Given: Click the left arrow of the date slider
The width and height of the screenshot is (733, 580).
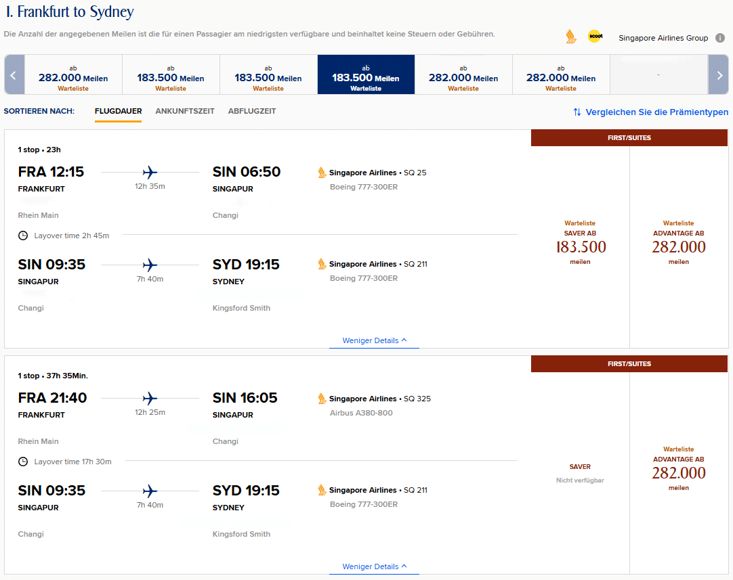Looking at the screenshot, I should click(14, 74).
